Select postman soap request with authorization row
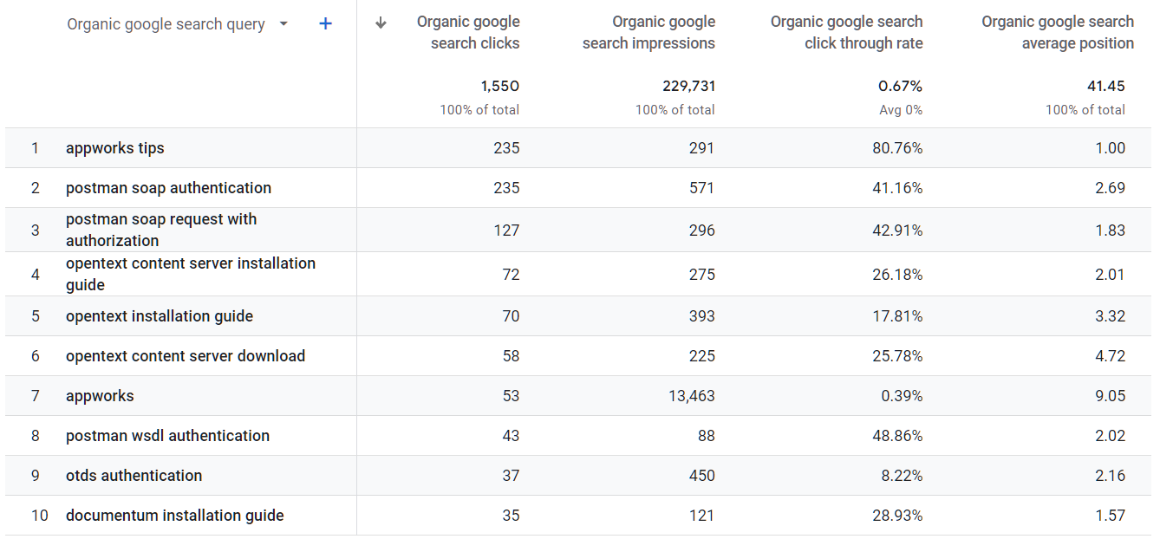Screen dimensions: 1160x539 [x=578, y=230]
